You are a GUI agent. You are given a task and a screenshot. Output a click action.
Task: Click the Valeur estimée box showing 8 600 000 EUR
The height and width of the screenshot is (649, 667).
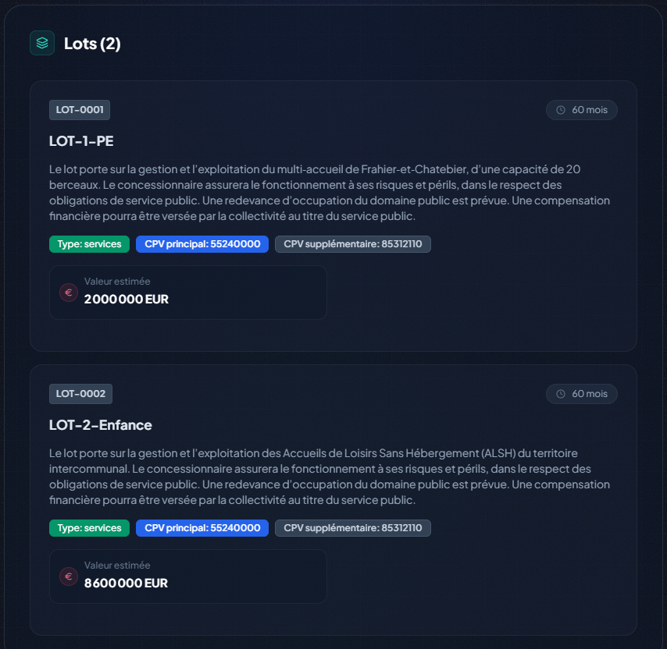pyautogui.click(x=187, y=576)
